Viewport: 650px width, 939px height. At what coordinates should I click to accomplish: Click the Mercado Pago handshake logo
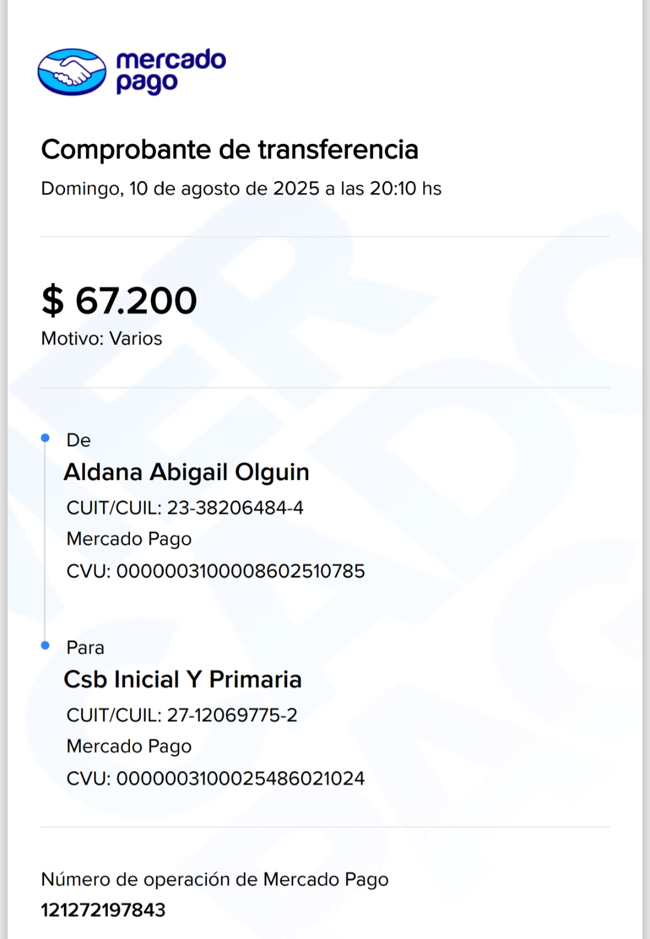pos(72,72)
